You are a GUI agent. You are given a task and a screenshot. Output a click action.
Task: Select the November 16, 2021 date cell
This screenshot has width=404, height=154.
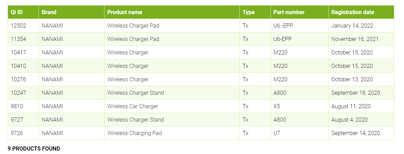click(355, 39)
